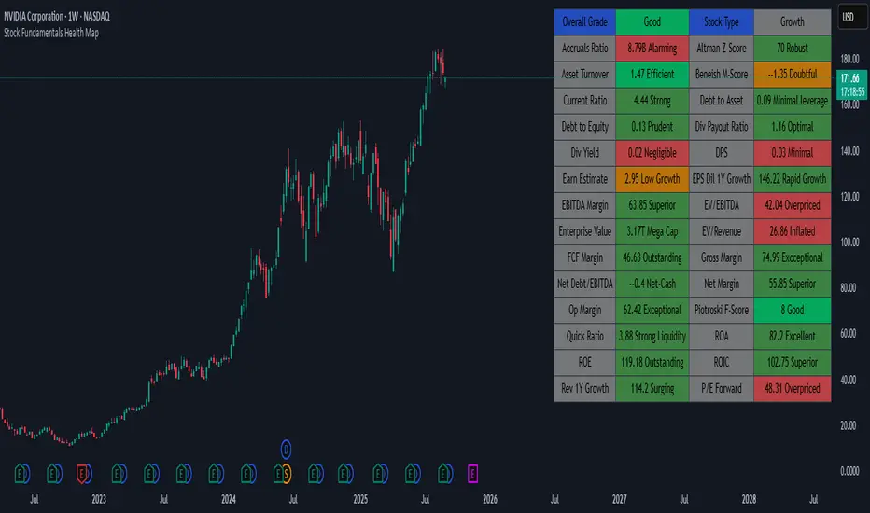
Task: Click the 1.47 Efficient asset turnover value
Action: point(652,75)
